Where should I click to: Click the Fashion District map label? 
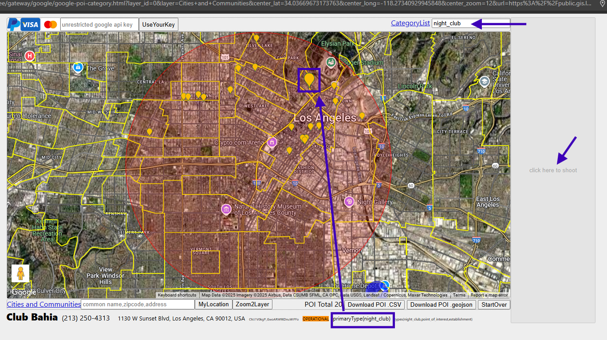click(304, 170)
